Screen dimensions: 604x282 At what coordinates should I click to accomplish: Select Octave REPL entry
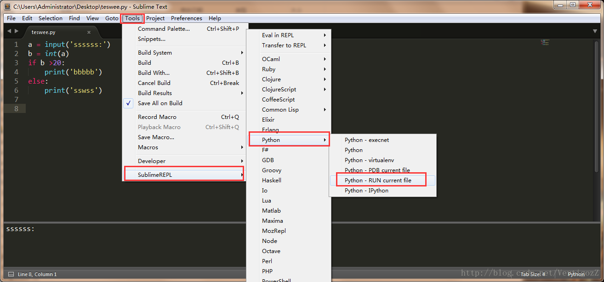[289, 251]
